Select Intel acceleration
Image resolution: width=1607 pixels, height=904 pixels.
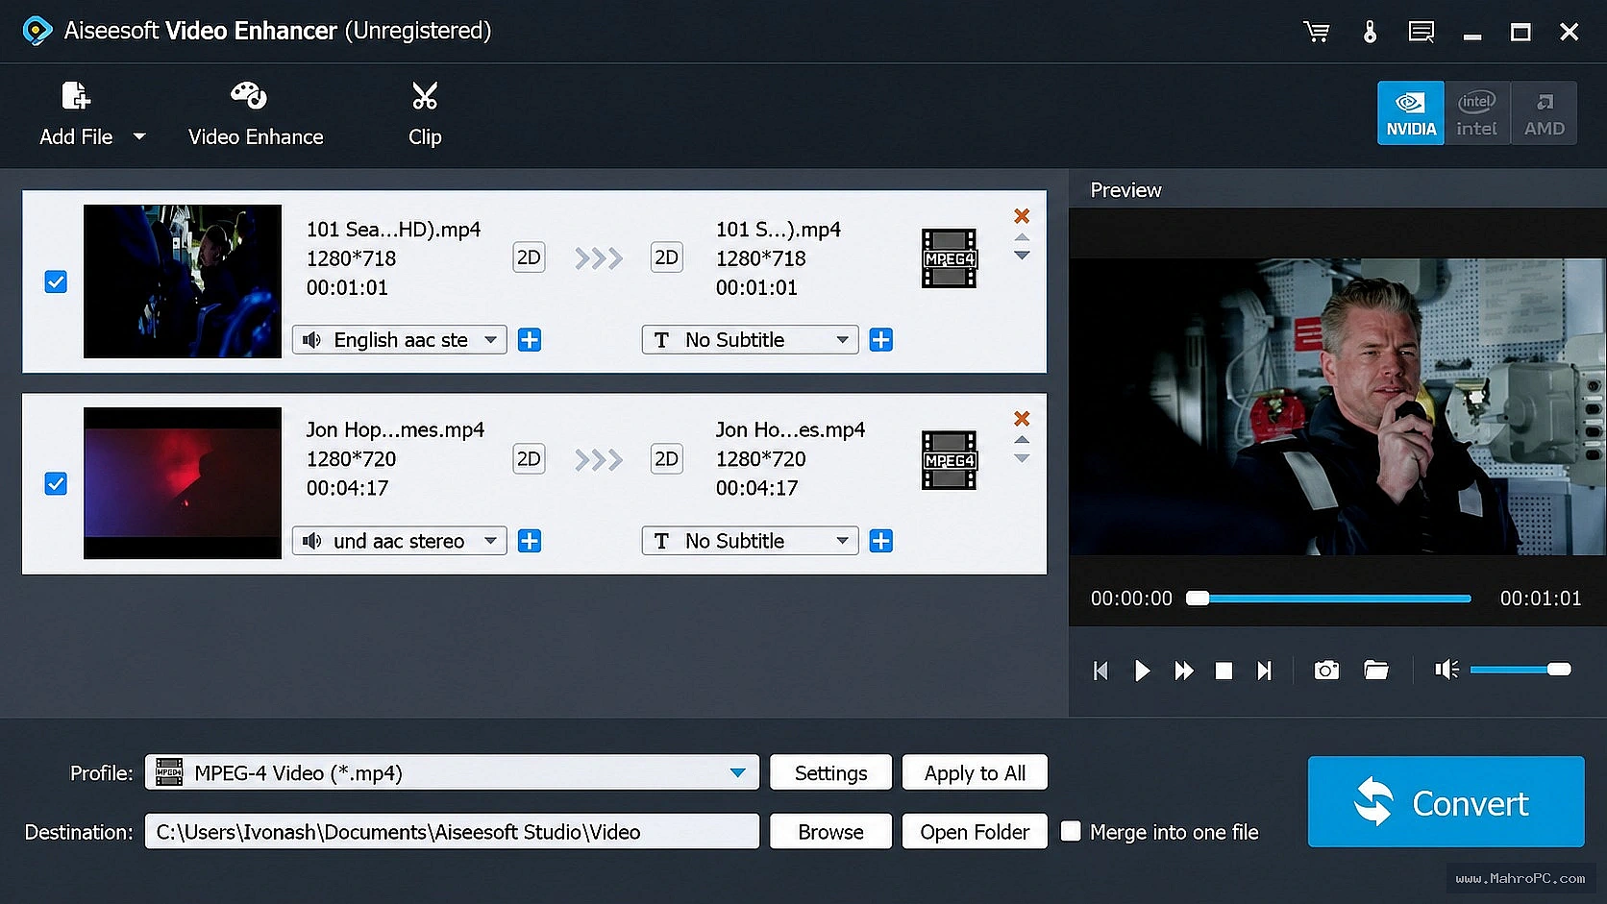[x=1476, y=113]
